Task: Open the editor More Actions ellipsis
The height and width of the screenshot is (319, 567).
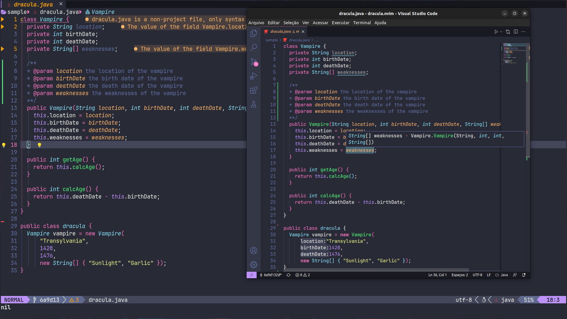Action: [523, 32]
